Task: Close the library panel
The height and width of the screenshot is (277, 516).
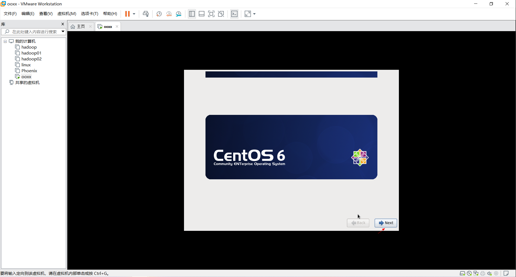Action: point(63,24)
